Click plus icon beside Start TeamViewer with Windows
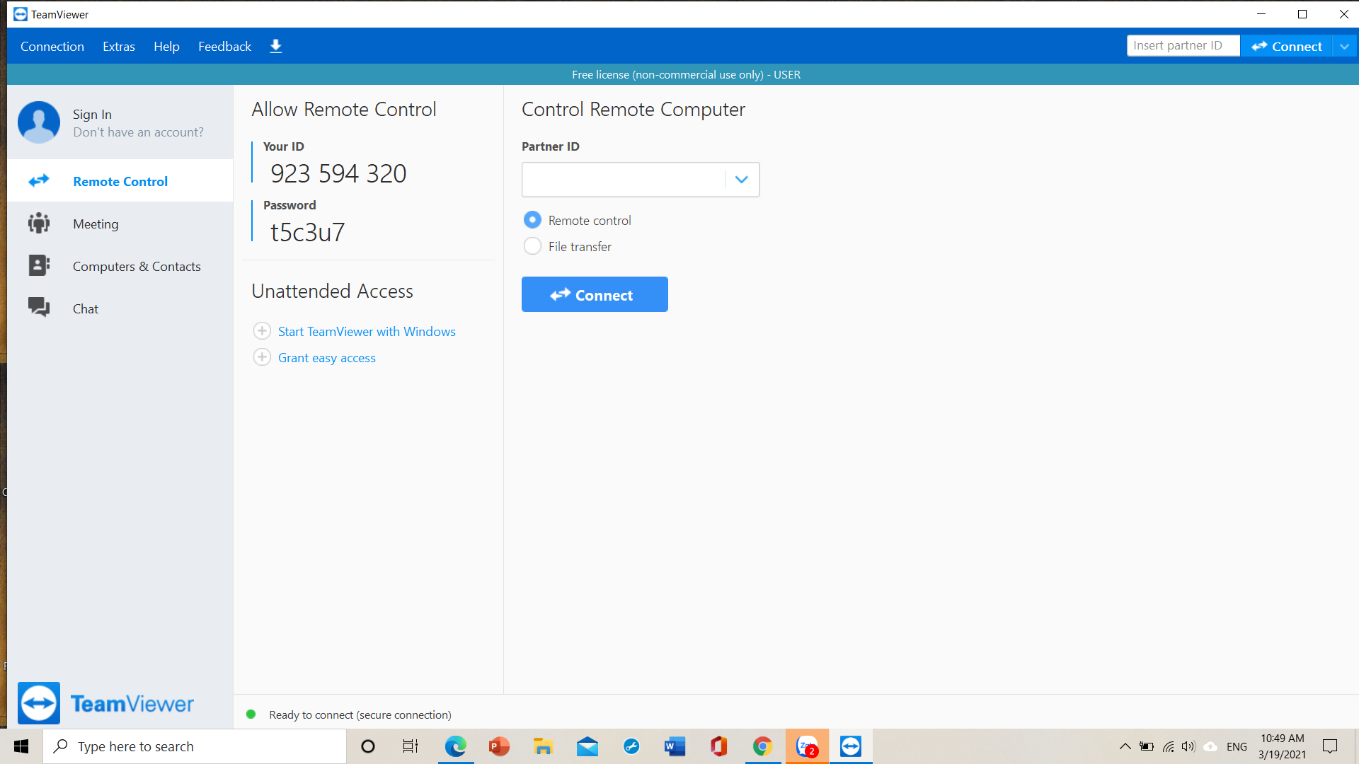The image size is (1359, 764). coord(262,330)
